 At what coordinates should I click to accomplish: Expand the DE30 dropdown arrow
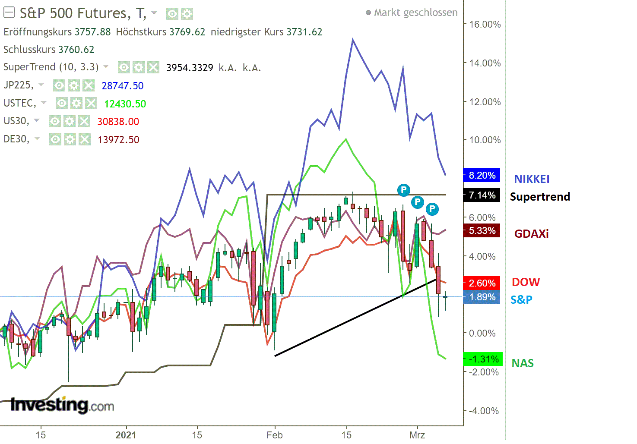(x=37, y=139)
